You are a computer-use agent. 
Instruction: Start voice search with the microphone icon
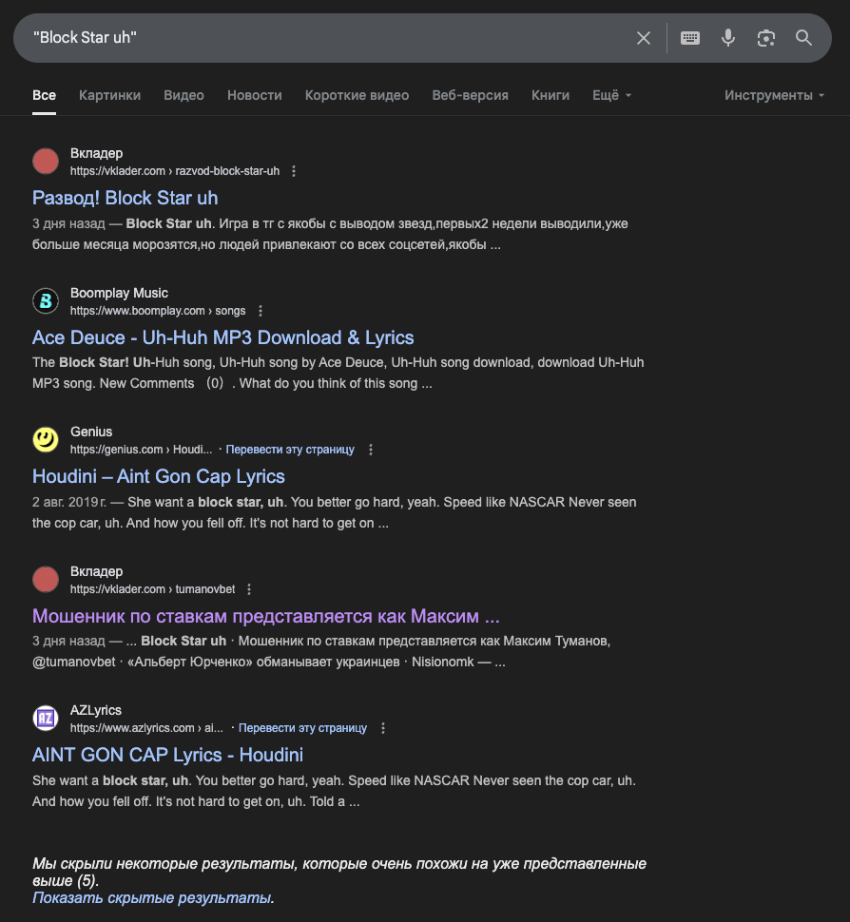tap(728, 38)
